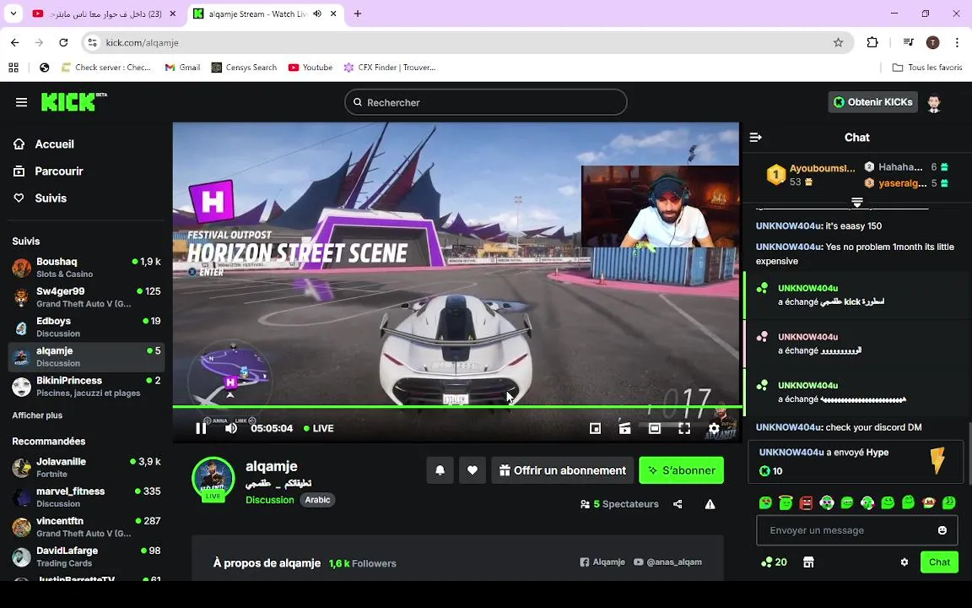Open Sw4ger99's channel in sidebar
The height and width of the screenshot is (608, 972).
click(x=86, y=297)
